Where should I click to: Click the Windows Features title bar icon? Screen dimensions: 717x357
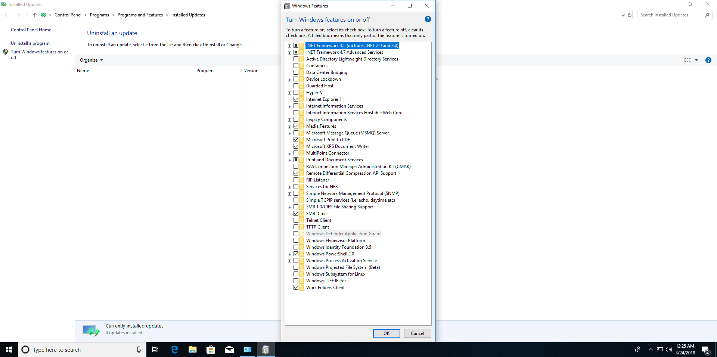[287, 6]
